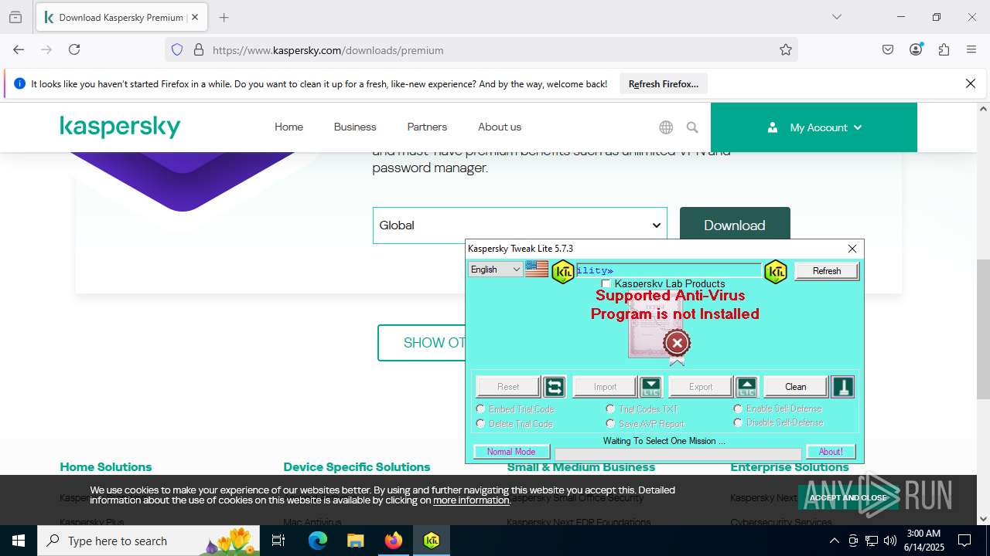The height and width of the screenshot is (556, 990).
Task: Click the About! button
Action: tap(831, 452)
